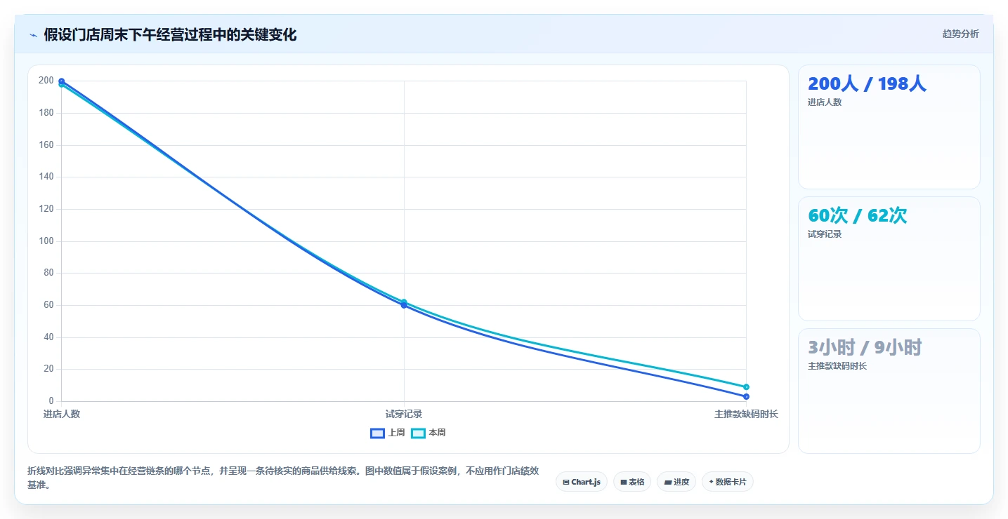Select the 数据卡片 tag chip
Viewport: 1008px width, 519px height.
pos(728,482)
